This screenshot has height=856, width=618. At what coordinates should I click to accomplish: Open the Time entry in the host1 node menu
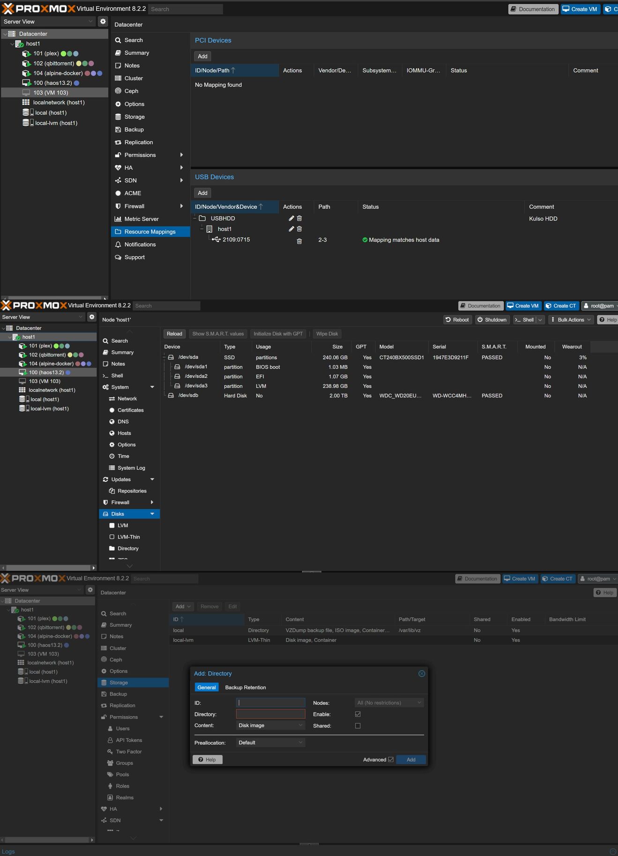123,456
